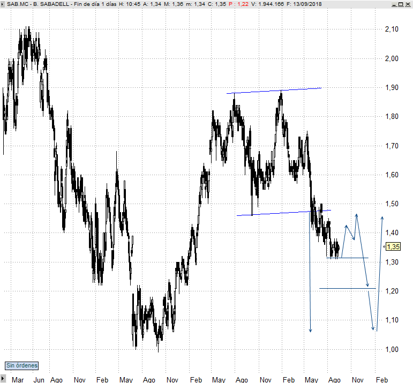413x383 pixels.
Task: Click the price axis label 1,70
Action: (x=392, y=146)
